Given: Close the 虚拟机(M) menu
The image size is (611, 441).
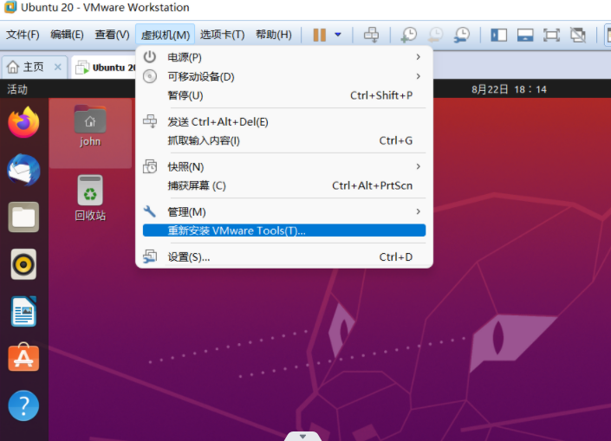Looking at the screenshot, I should [166, 35].
